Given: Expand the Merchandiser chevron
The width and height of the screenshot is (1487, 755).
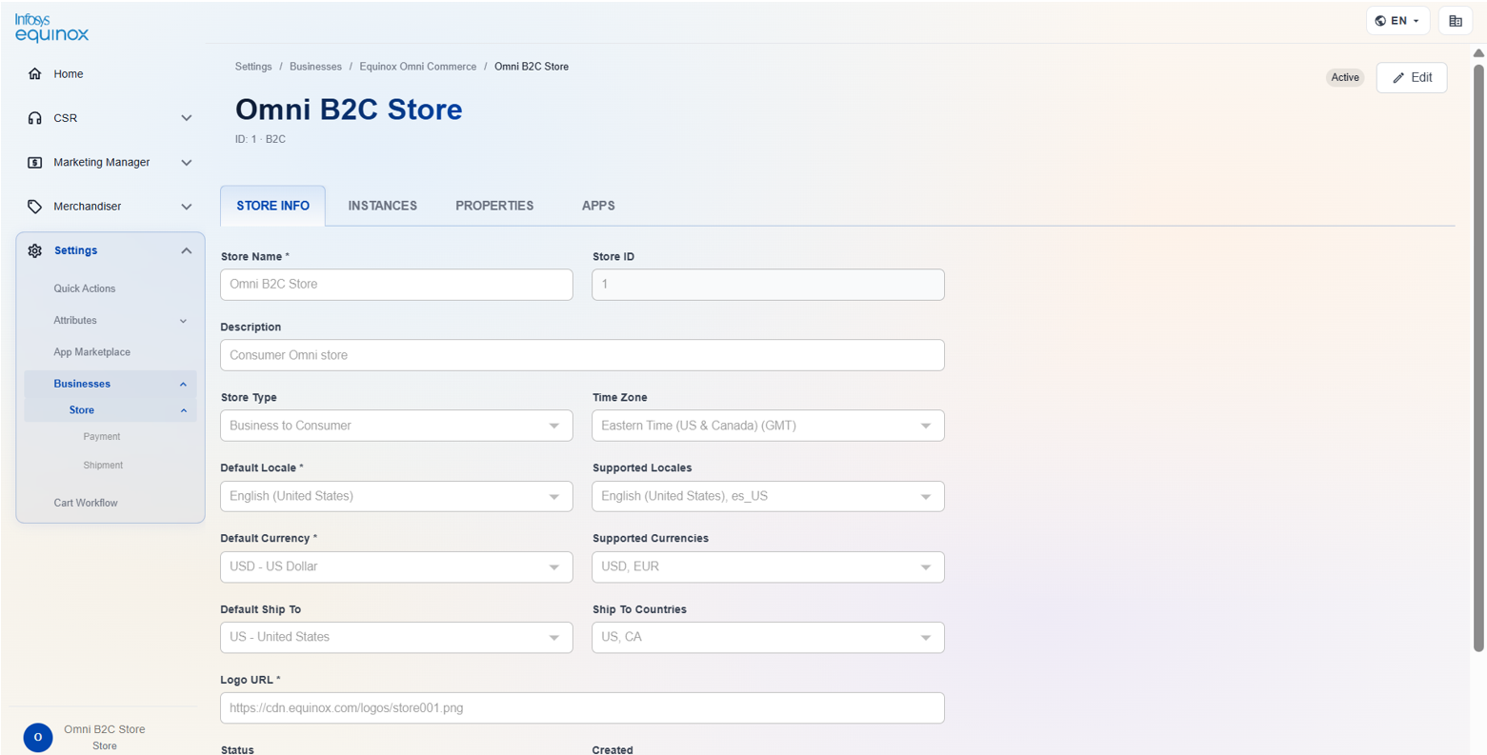Looking at the screenshot, I should pos(187,207).
